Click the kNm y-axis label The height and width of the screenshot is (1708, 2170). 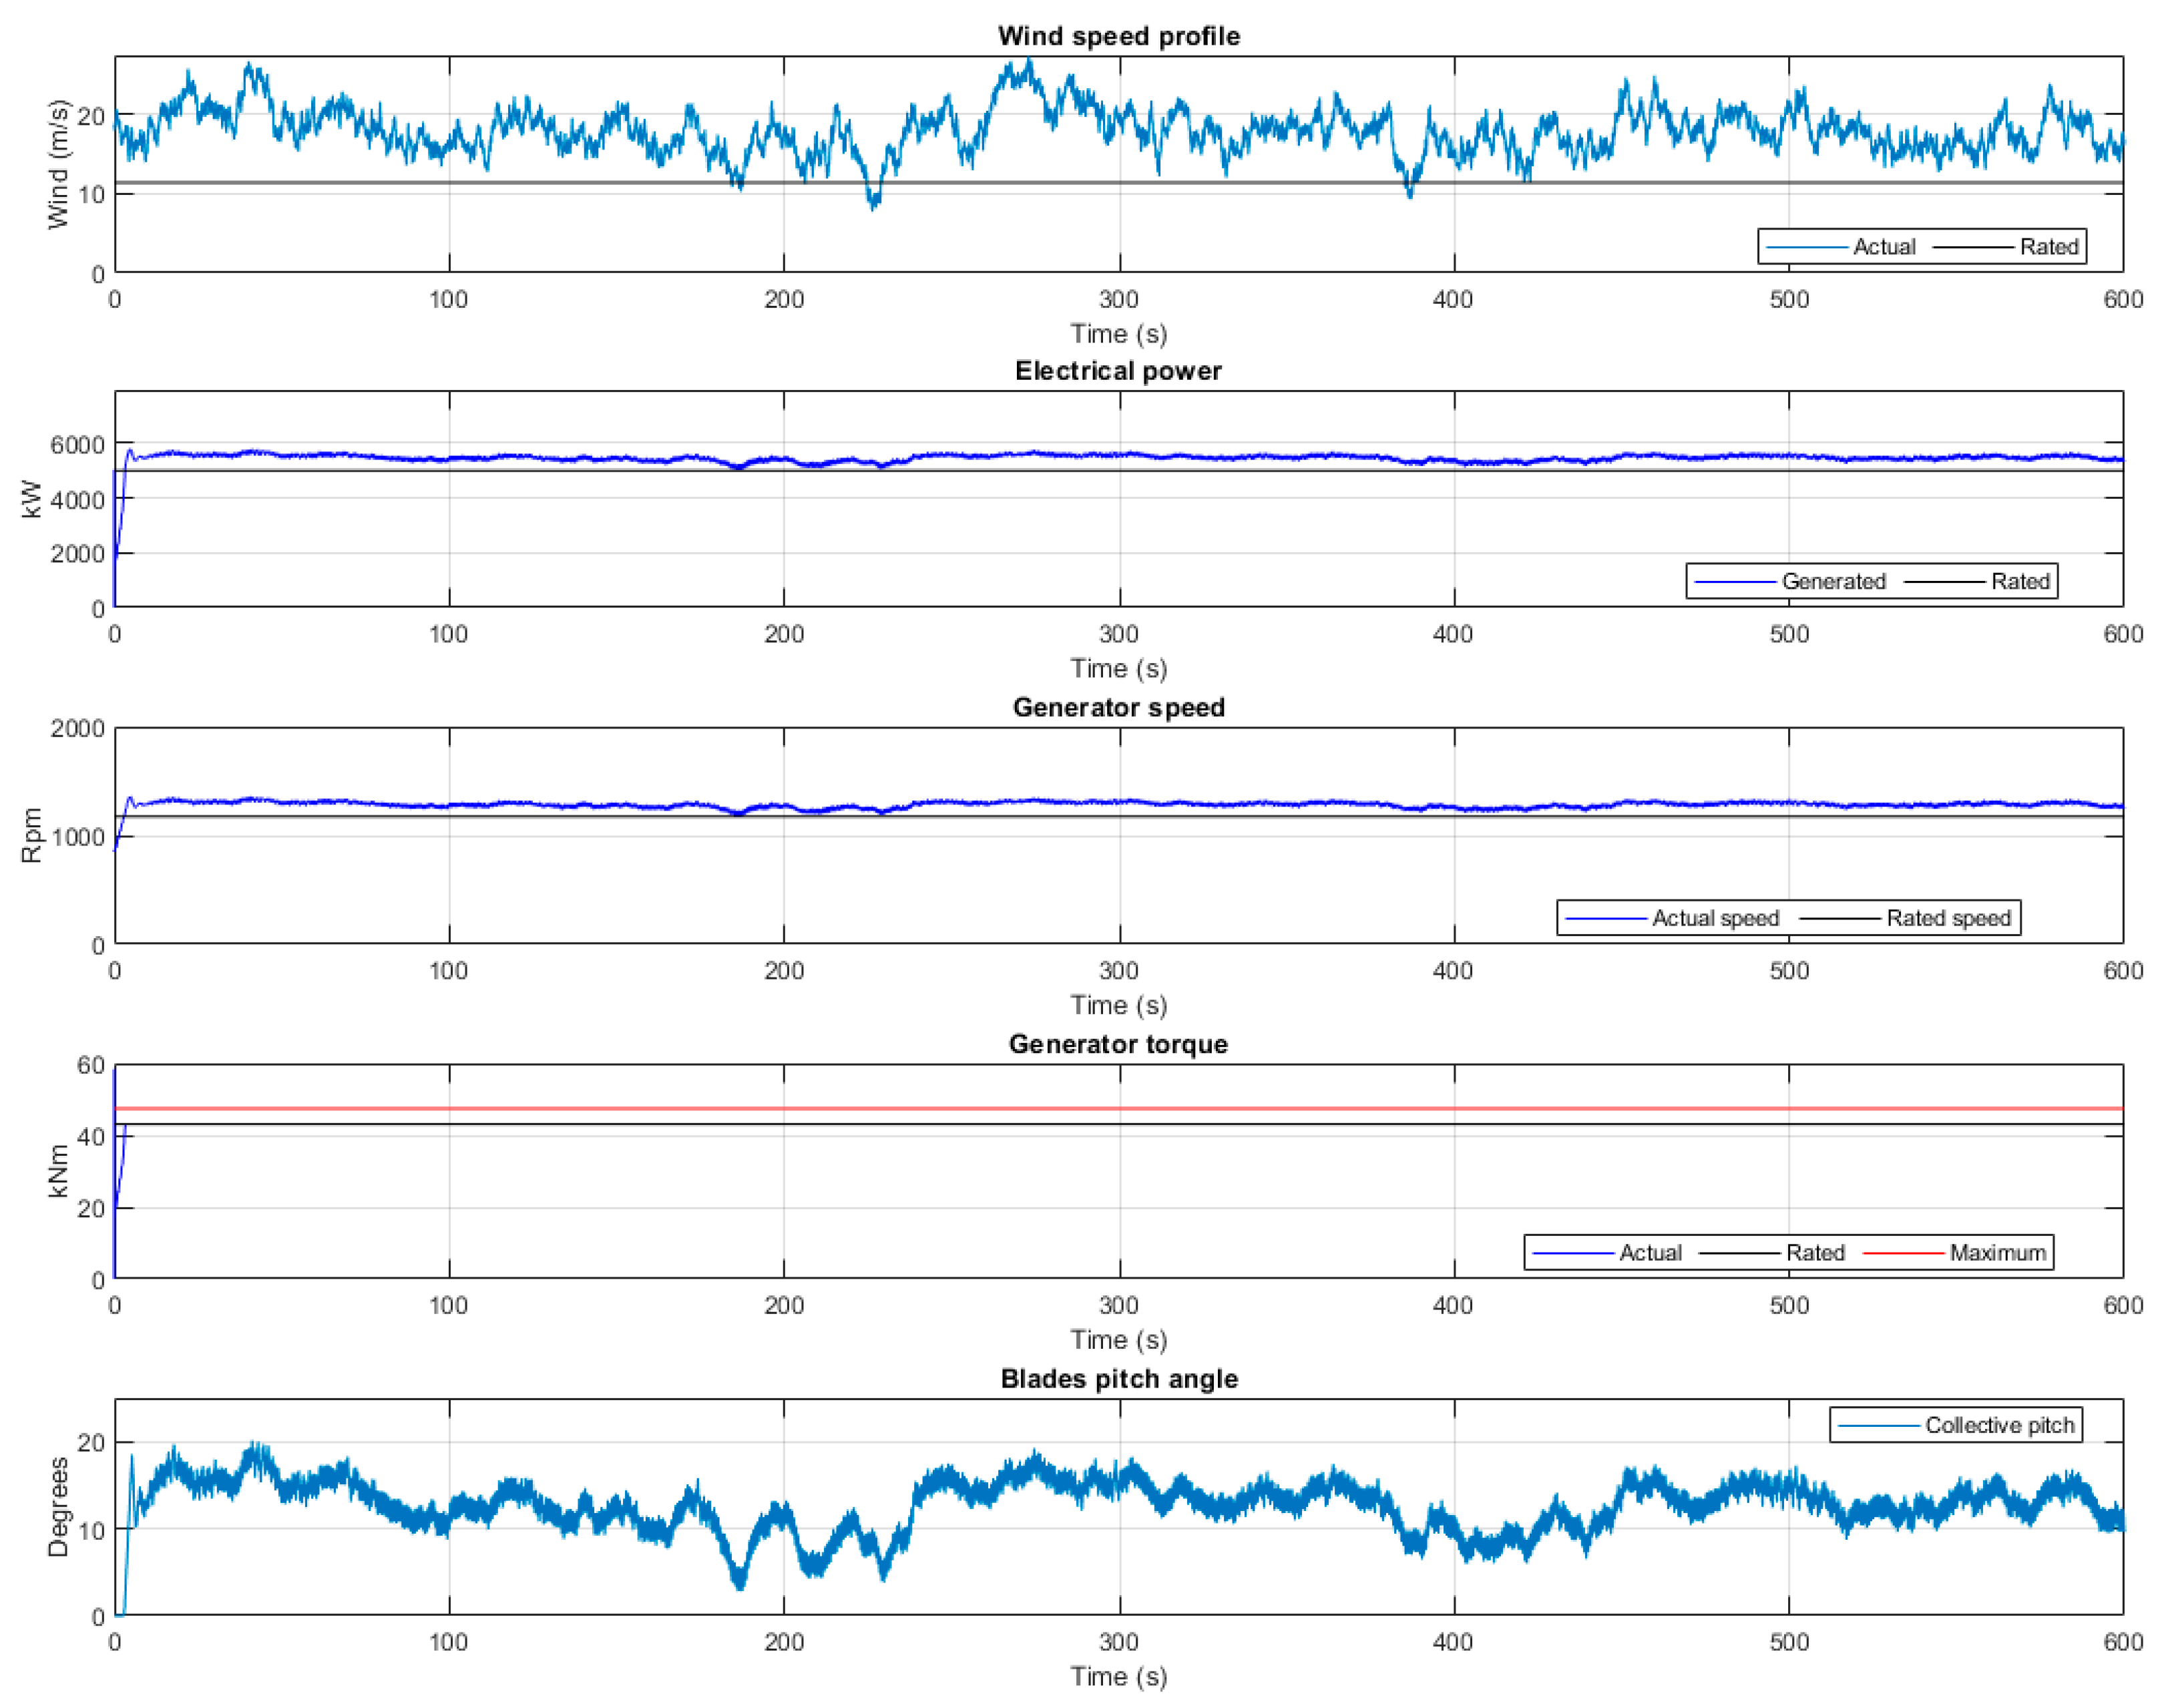click(58, 1171)
